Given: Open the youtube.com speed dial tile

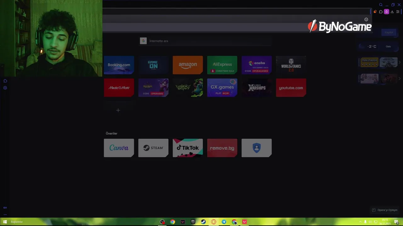Looking at the screenshot, I should click(x=291, y=88).
